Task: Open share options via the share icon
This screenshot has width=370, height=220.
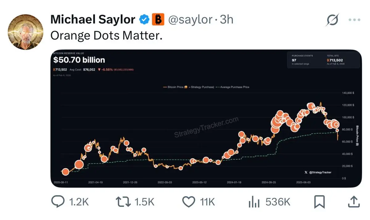Action: coord(354,202)
